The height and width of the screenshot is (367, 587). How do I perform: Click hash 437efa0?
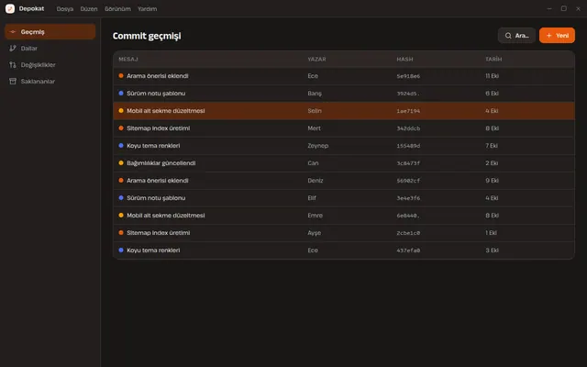pyautogui.click(x=408, y=250)
